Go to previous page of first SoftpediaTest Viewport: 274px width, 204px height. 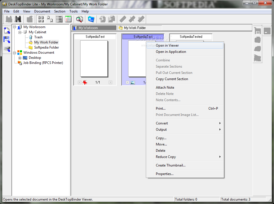pos(80,82)
